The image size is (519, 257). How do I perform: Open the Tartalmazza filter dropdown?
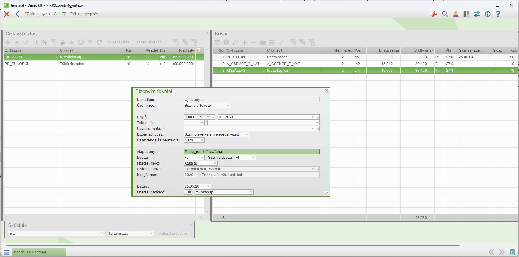[151, 234]
